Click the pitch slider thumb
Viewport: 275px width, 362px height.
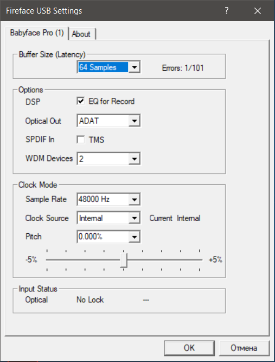coord(124,260)
